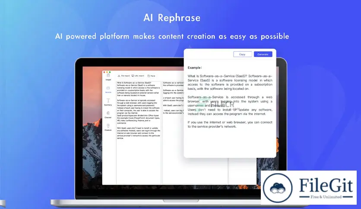Click the 'AI Rephrase' heading
Viewport: 361px width, 209px height.
point(172,18)
